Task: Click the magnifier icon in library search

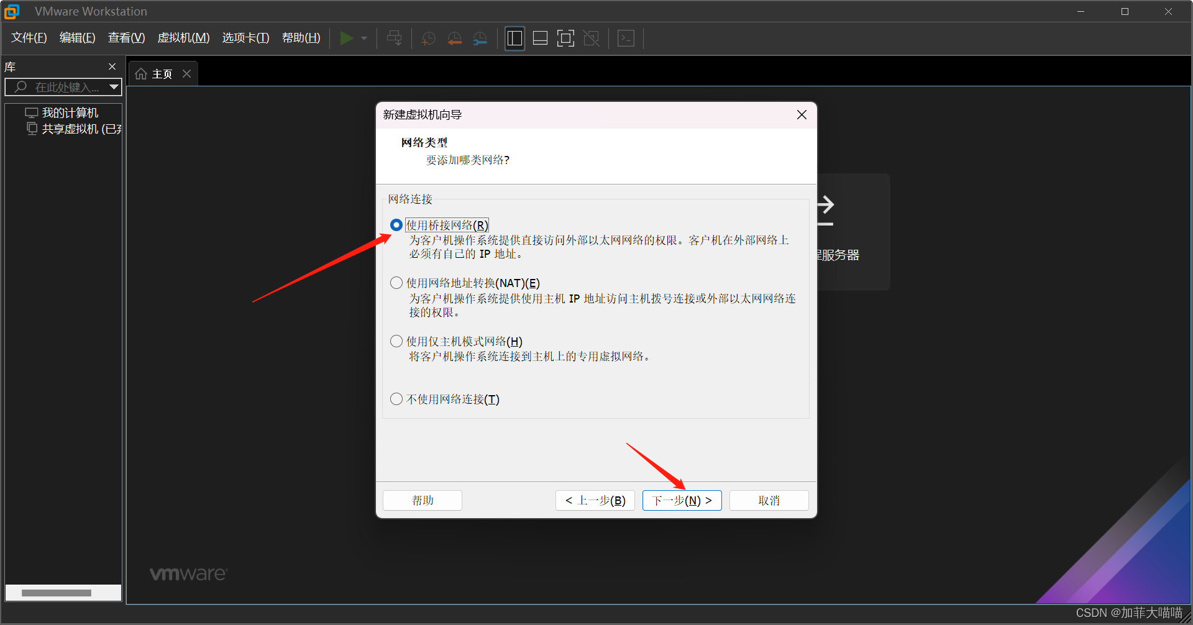Action: click(x=21, y=87)
